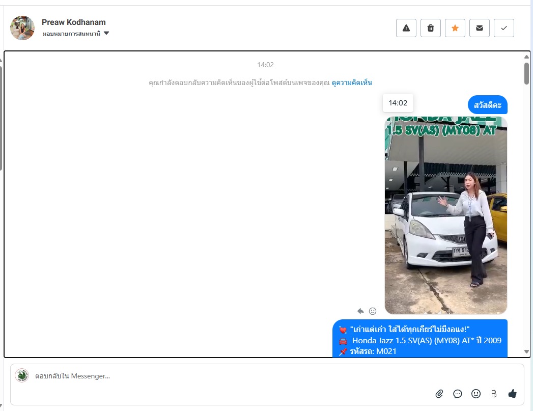Toggle the orange star follow-up flag
The width and height of the screenshot is (533, 411).
click(455, 28)
